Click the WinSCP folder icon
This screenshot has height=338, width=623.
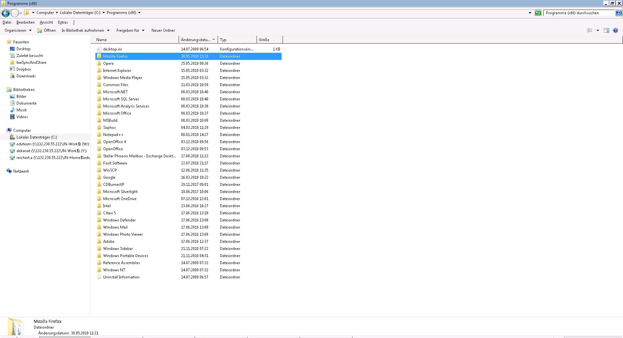tap(99, 170)
